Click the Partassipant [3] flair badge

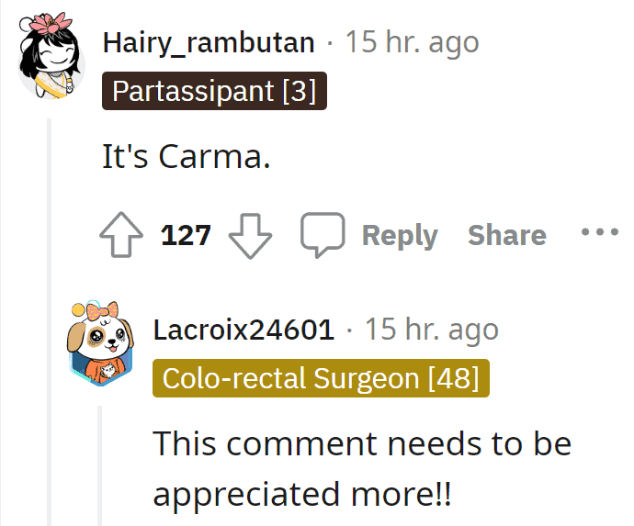(x=214, y=91)
